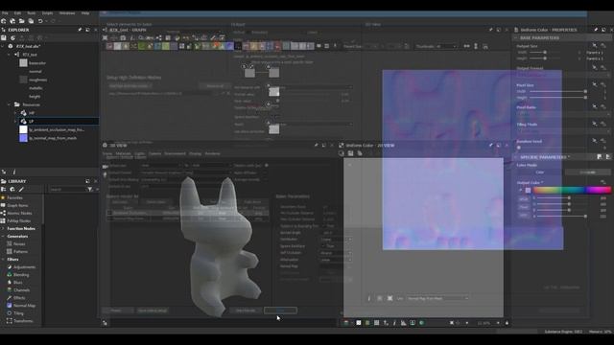Pin the Explorer panel
This screenshot has height=345, width=614.
(80, 30)
